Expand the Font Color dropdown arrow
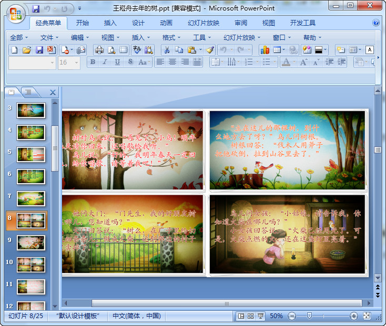 [x=294, y=62]
